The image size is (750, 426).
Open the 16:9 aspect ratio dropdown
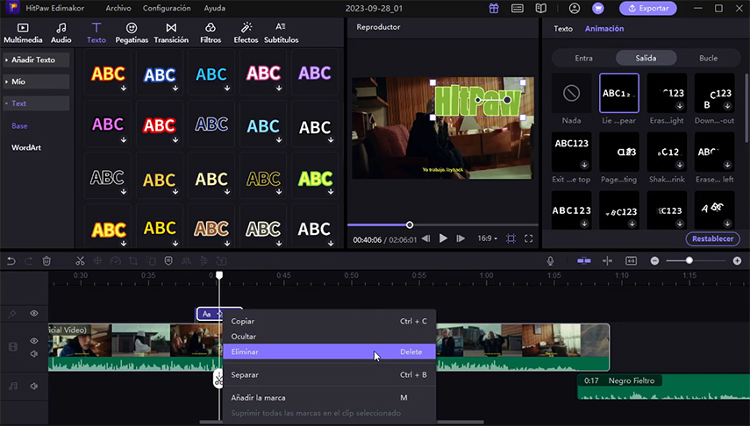(488, 238)
